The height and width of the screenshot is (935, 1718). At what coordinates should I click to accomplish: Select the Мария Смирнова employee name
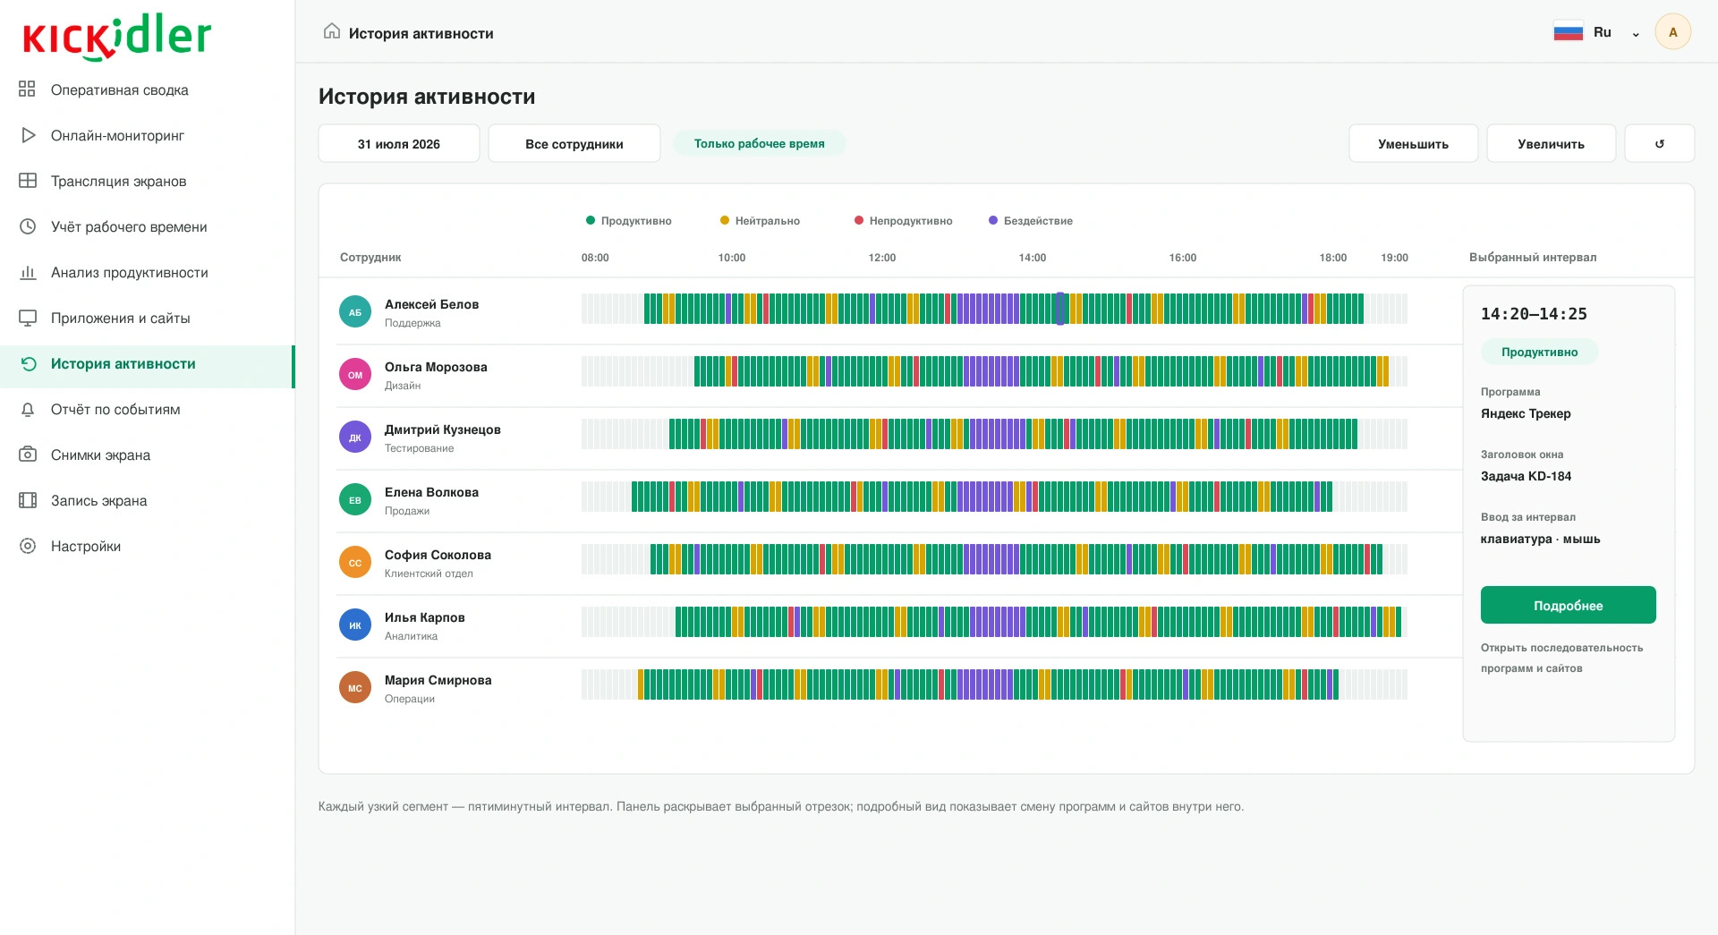[438, 680]
